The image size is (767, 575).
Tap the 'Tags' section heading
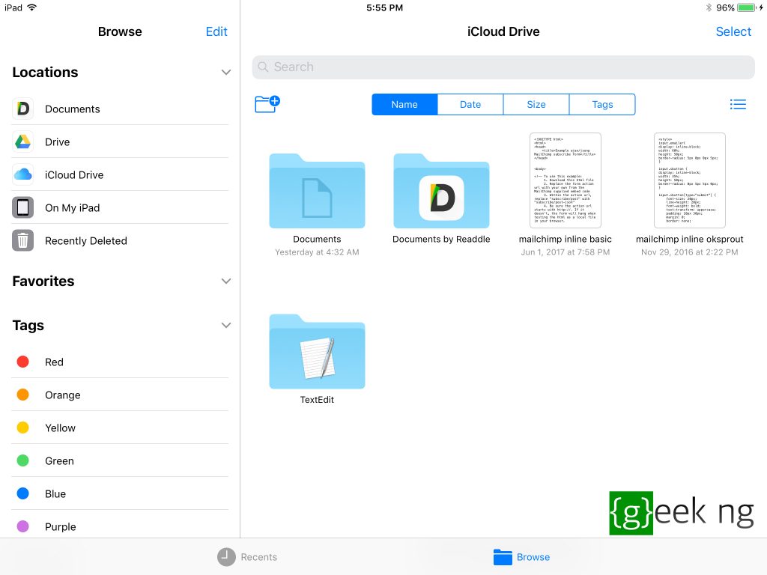(28, 326)
